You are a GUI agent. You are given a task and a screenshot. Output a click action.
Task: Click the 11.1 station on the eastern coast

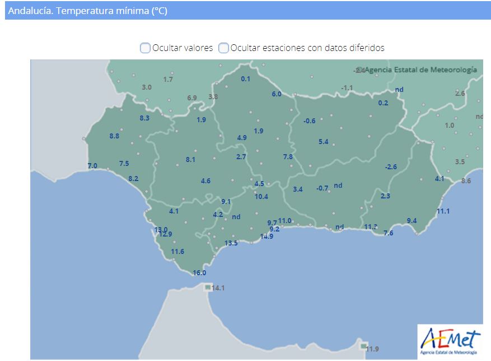(x=443, y=211)
